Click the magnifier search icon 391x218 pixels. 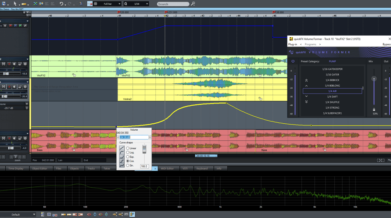[x=193, y=4]
